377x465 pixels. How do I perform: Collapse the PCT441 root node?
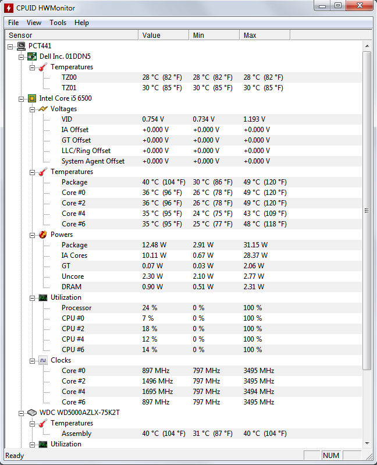click(10, 47)
